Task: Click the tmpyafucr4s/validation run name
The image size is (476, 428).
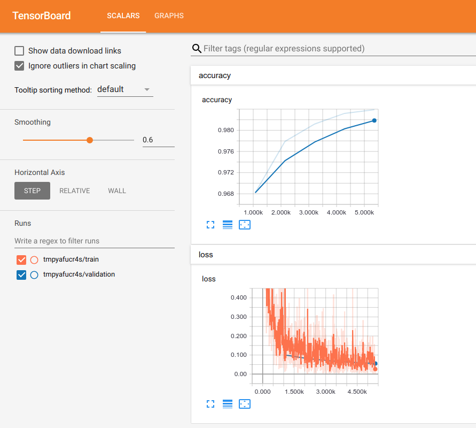Action: coord(79,274)
